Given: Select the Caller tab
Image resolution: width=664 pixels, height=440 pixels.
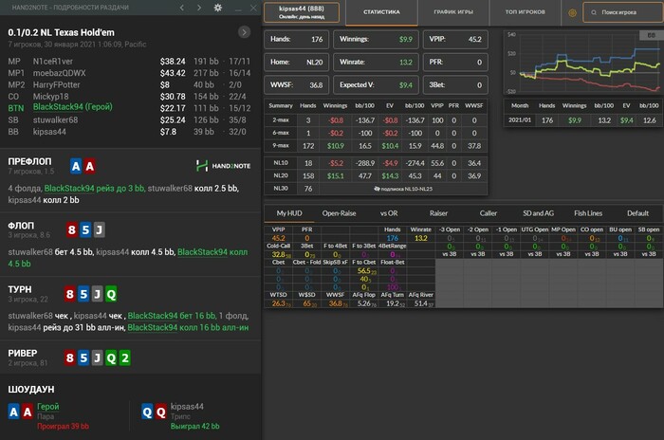Looking at the screenshot, I should [489, 213].
